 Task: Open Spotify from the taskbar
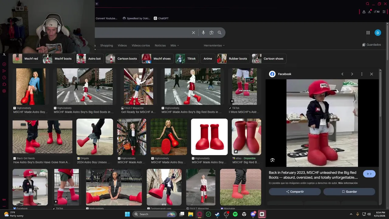(235, 214)
